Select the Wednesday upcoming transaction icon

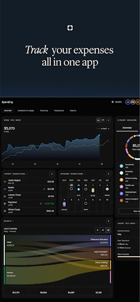[86, 189]
